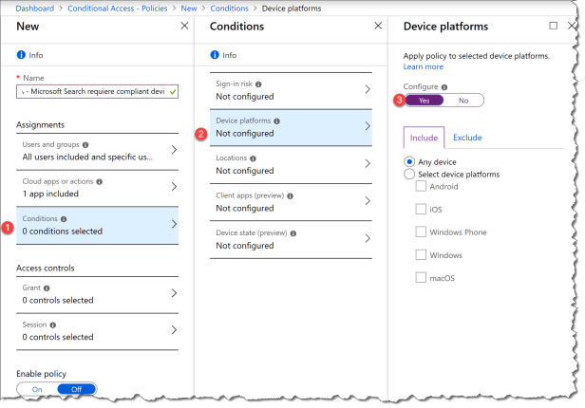Click info tooltip icon beside Sign-in risk
The height and width of the screenshot is (408, 585).
coord(258,84)
